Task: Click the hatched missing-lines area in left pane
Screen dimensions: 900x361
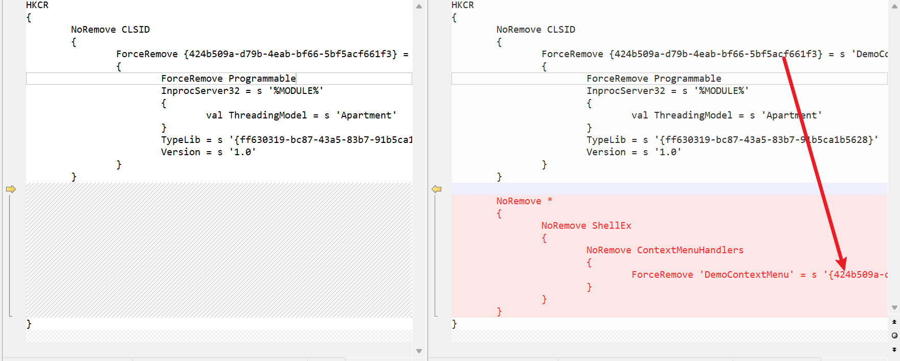Action: 219,250
